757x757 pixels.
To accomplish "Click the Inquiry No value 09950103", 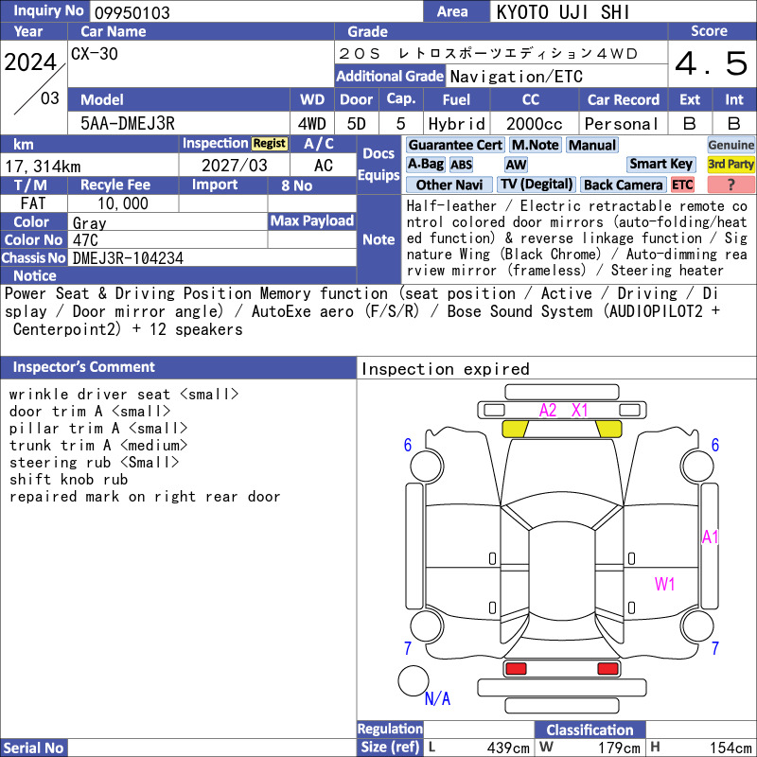I will tap(132, 12).
